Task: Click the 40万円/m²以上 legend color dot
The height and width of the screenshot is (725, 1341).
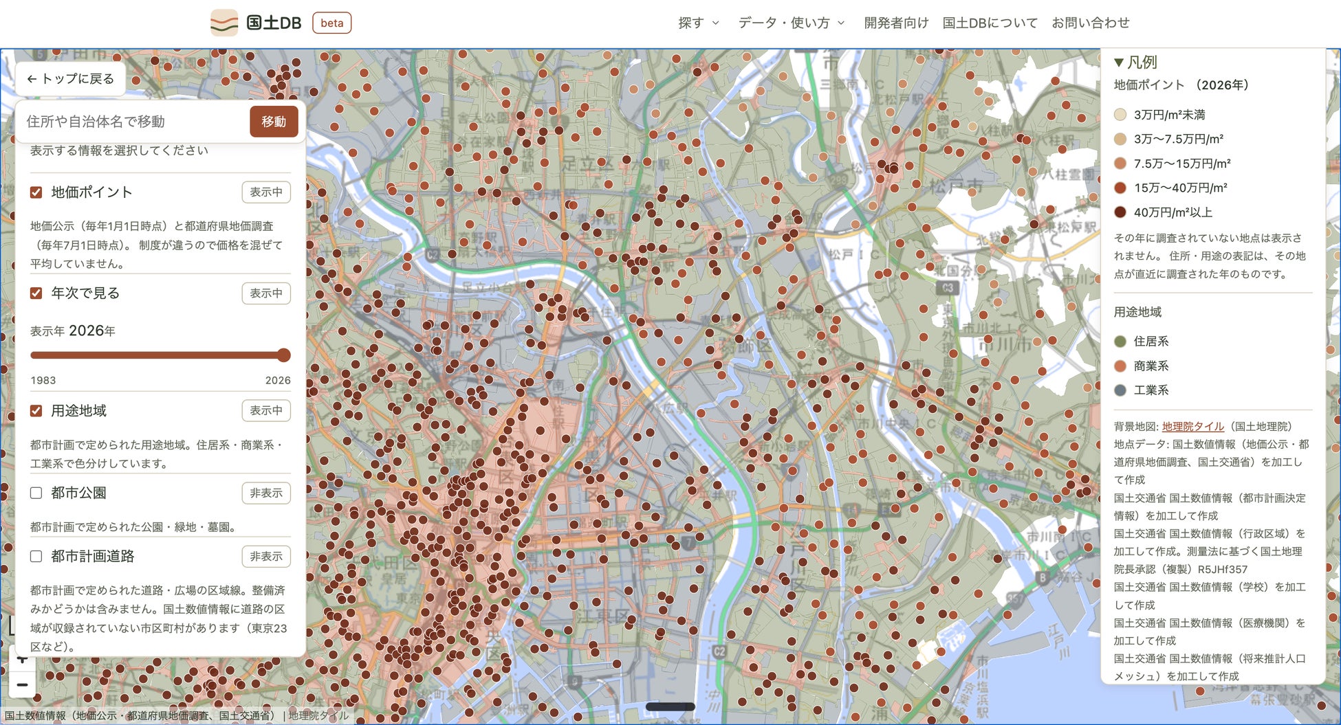Action: [1120, 212]
